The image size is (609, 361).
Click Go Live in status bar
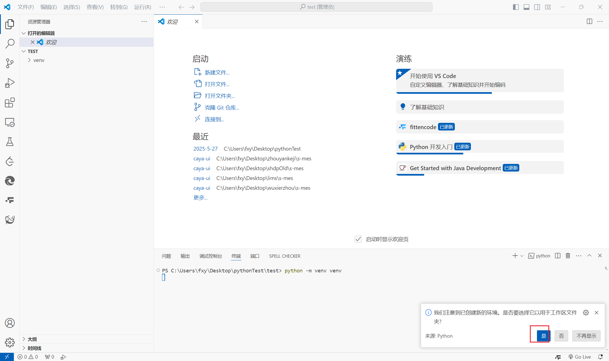click(580, 357)
